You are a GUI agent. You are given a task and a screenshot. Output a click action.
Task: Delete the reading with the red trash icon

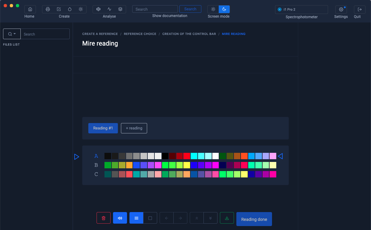[x=104, y=218]
